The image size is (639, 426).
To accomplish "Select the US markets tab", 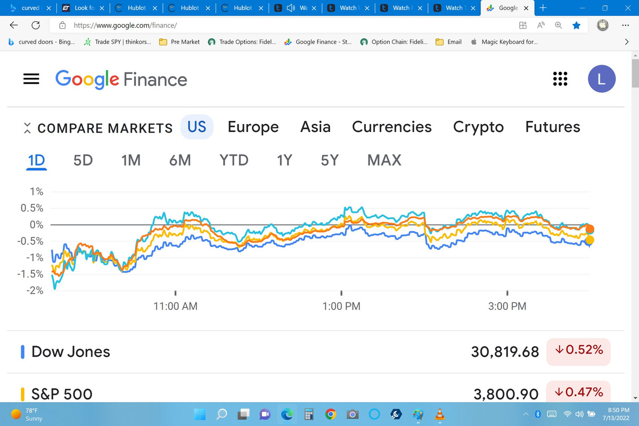I will tap(197, 127).
